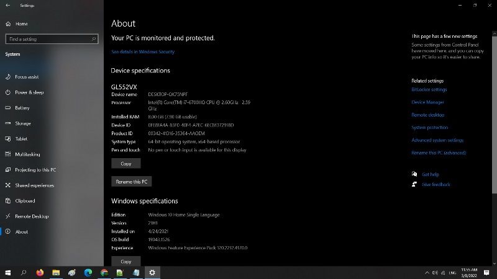Image resolution: width=497 pixels, height=279 pixels.
Task: Launch Microsoft Edge from the taskbar
Action: point(88,272)
